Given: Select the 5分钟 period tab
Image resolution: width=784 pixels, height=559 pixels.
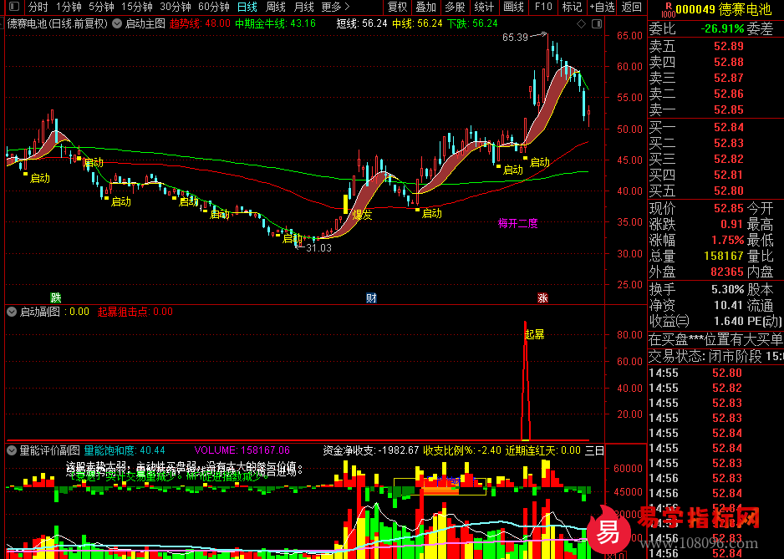Looking at the screenshot, I should coord(101,7).
